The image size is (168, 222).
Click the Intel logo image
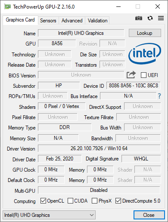pyautogui.click(x=145, y=54)
